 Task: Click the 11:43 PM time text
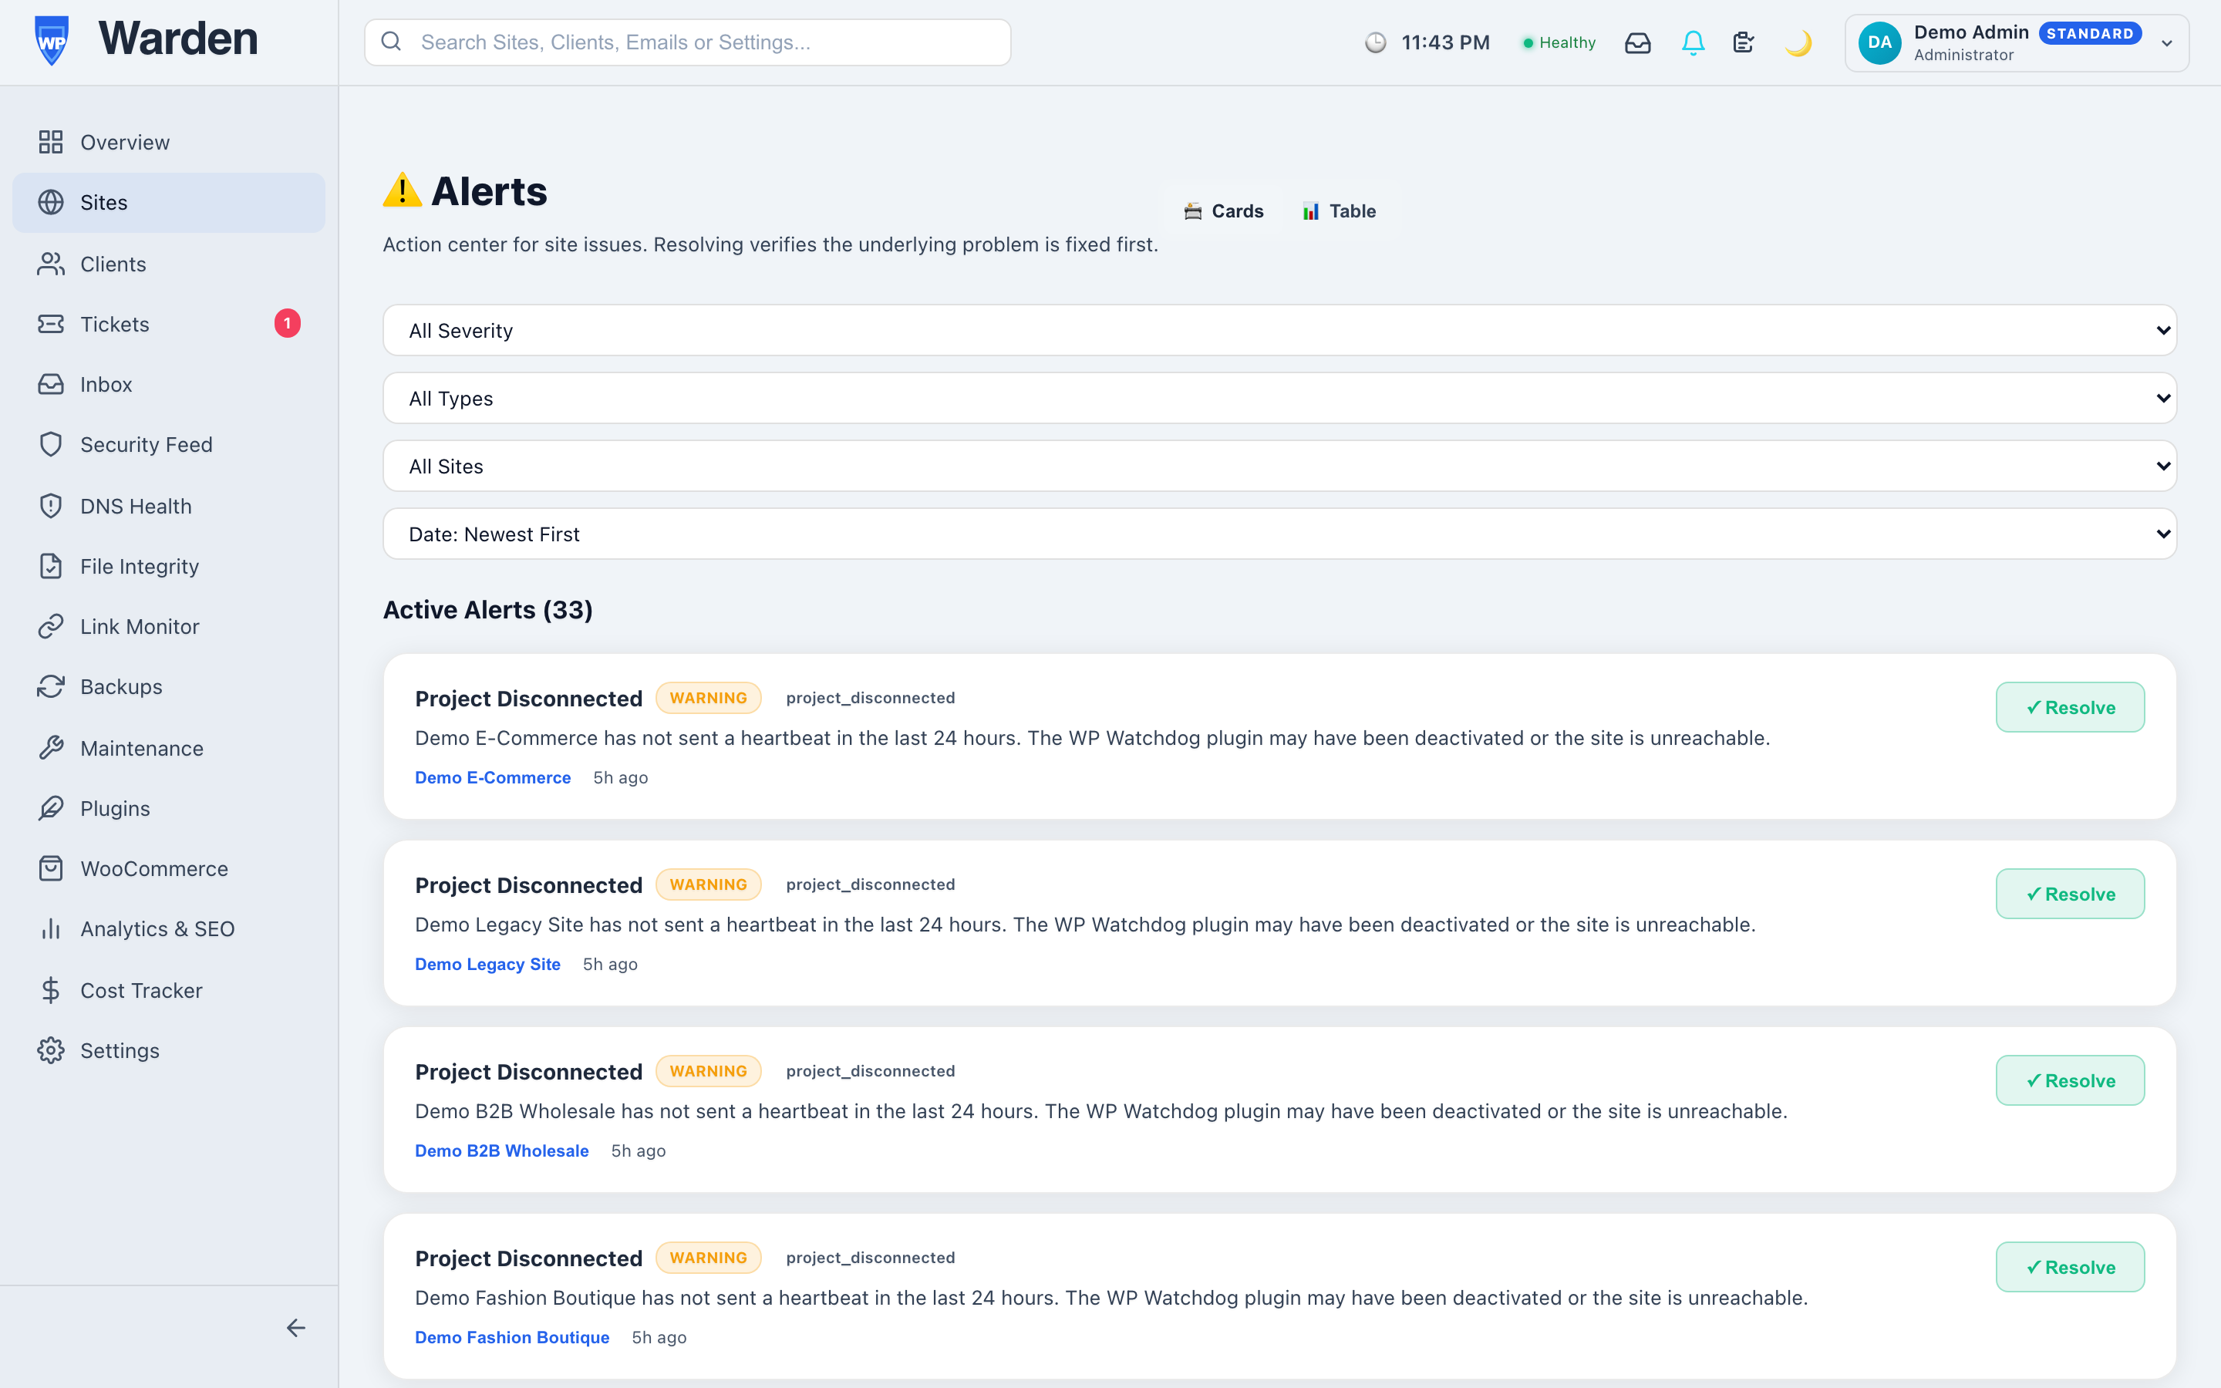coord(1445,42)
